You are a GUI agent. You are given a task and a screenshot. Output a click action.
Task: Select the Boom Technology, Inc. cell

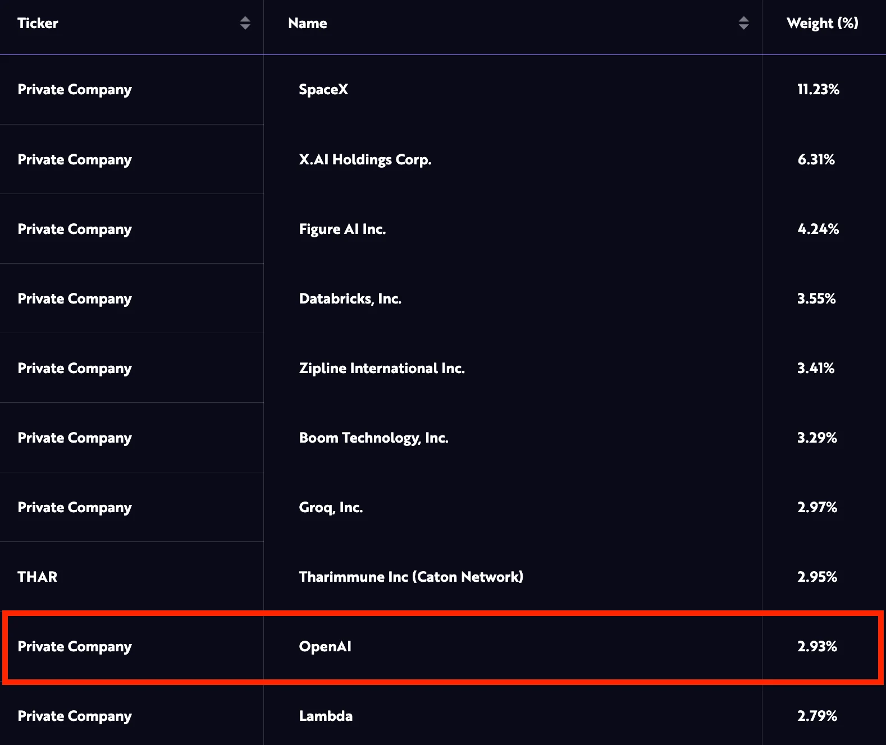pos(374,438)
